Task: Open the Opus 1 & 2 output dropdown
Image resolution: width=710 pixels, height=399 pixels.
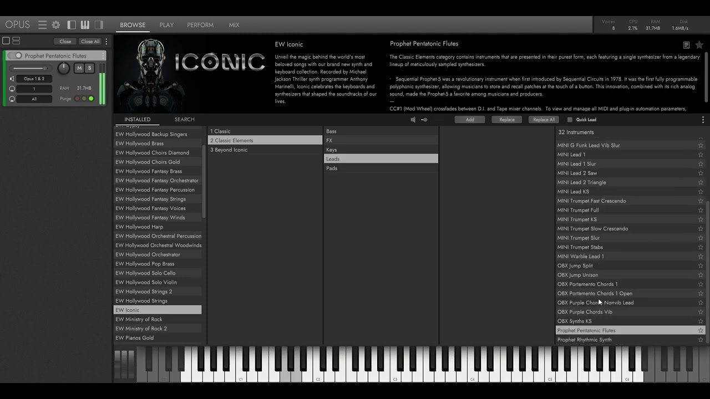Action: click(34, 79)
